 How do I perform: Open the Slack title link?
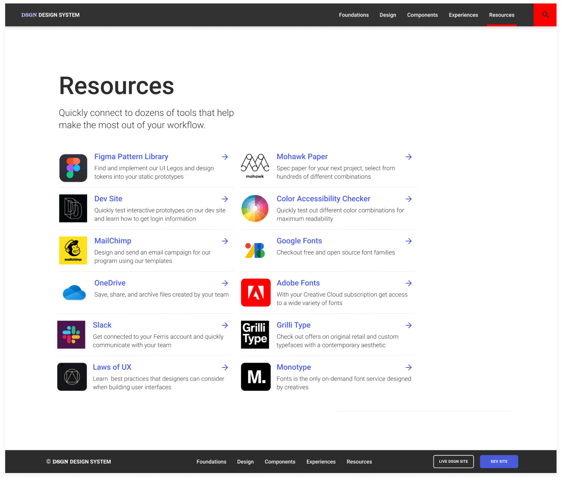tap(102, 325)
